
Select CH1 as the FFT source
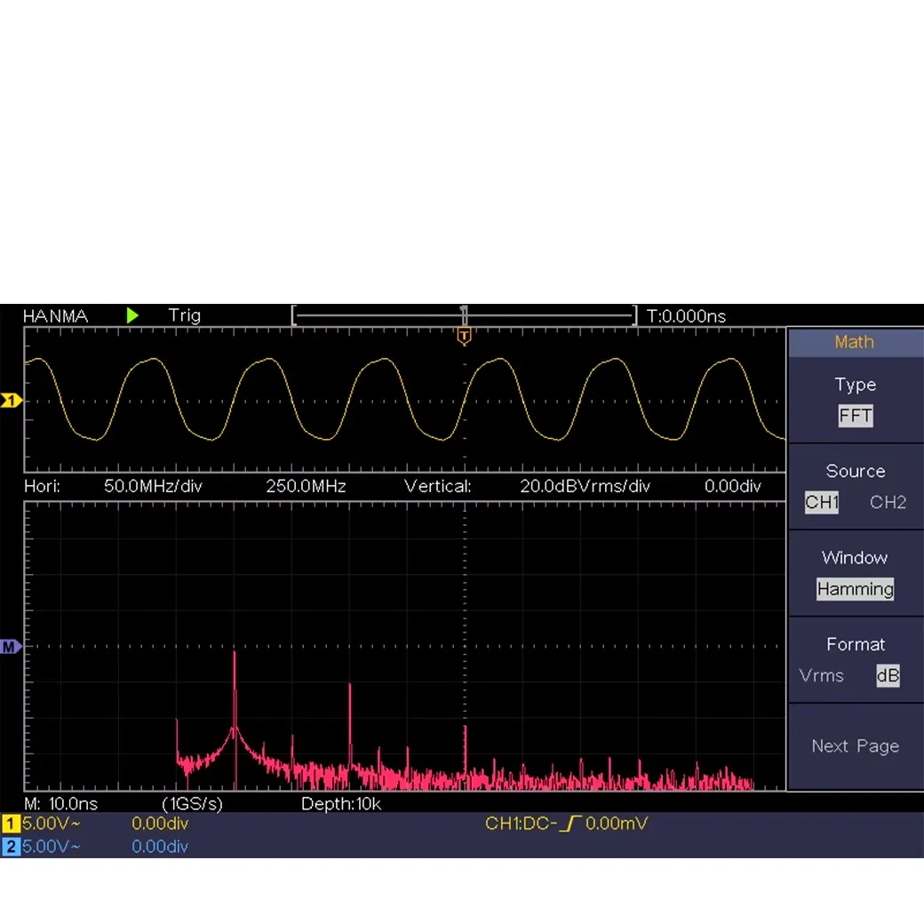[x=822, y=503]
